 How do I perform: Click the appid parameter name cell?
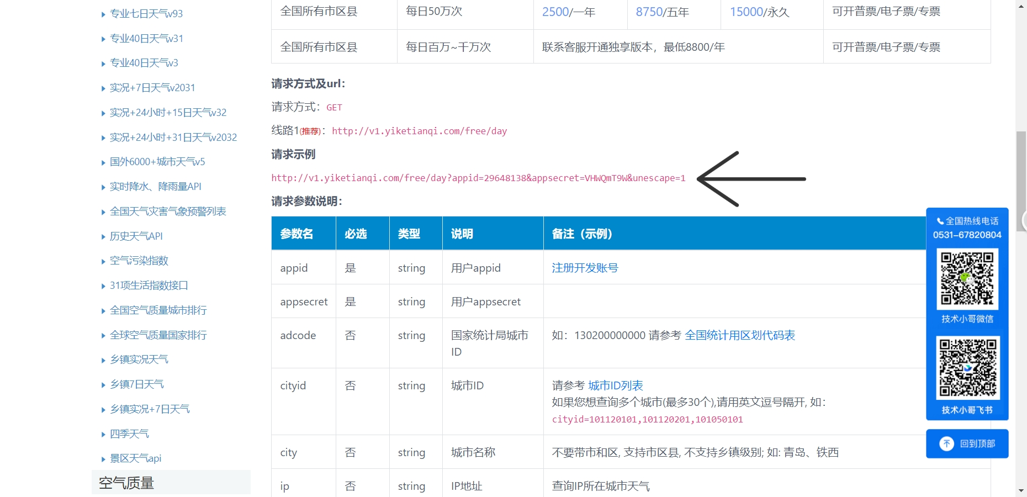coord(304,268)
